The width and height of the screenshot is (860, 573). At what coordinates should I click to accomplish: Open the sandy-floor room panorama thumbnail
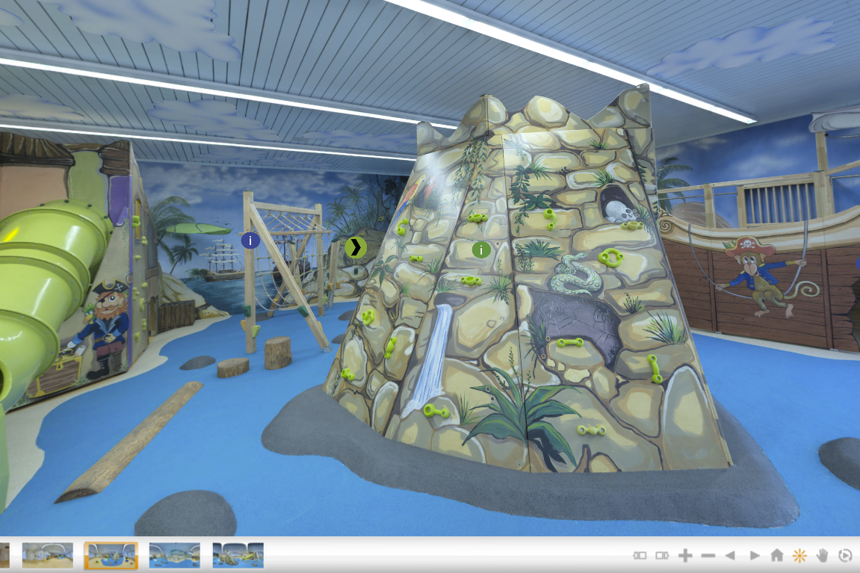[48, 556]
